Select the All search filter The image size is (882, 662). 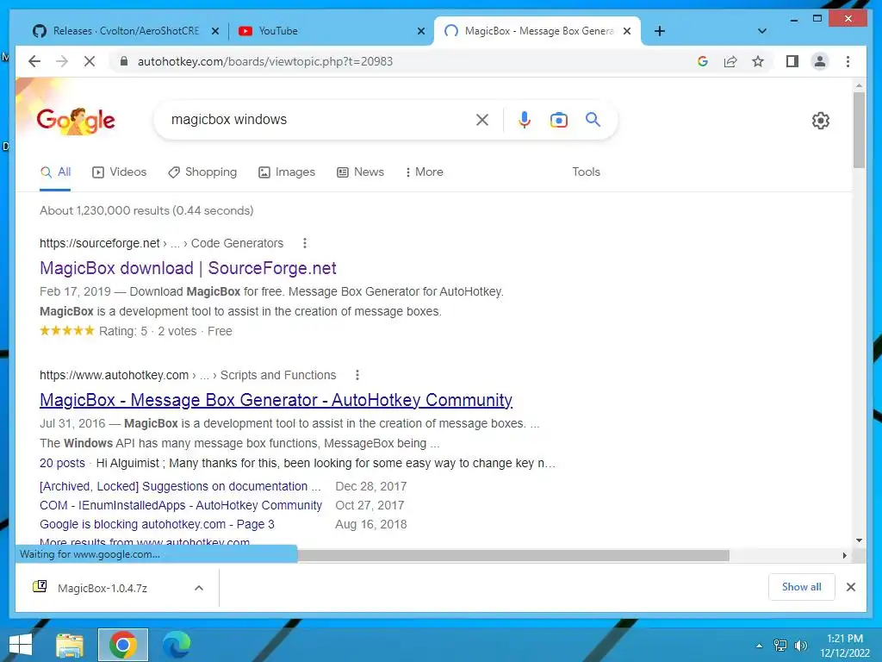coord(55,172)
